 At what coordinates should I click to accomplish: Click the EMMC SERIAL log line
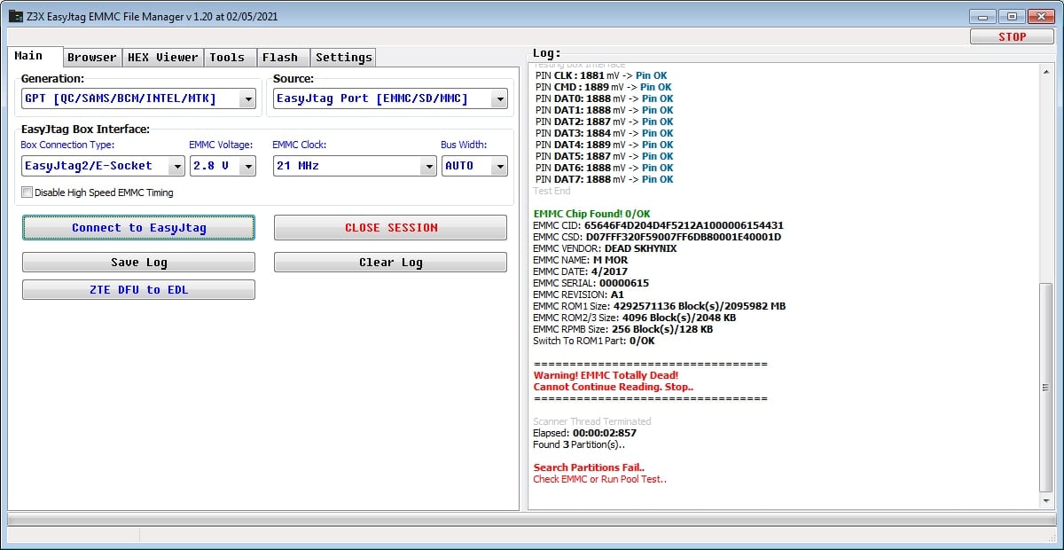click(591, 283)
